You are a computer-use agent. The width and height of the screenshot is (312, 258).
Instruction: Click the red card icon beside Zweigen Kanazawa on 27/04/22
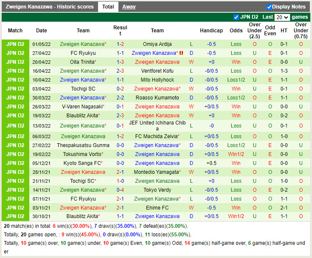point(181,53)
